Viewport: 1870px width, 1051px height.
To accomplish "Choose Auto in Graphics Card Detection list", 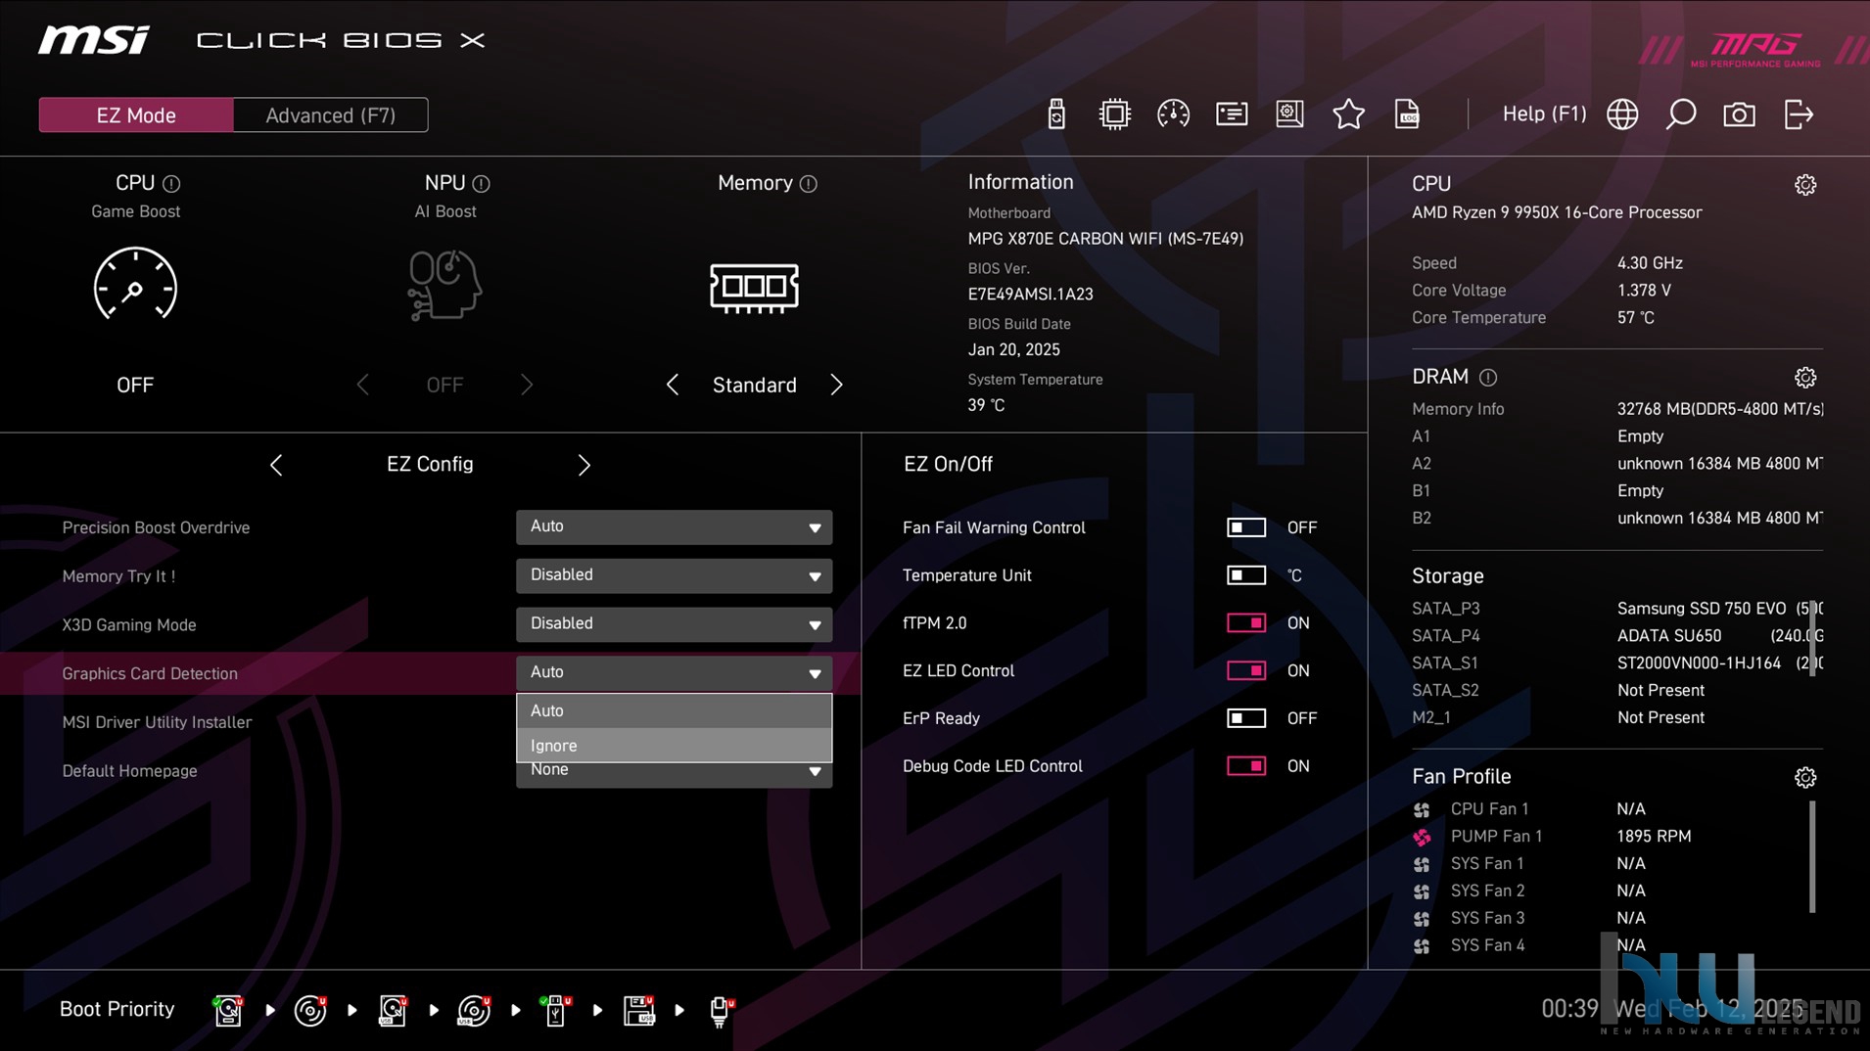I will click(674, 711).
